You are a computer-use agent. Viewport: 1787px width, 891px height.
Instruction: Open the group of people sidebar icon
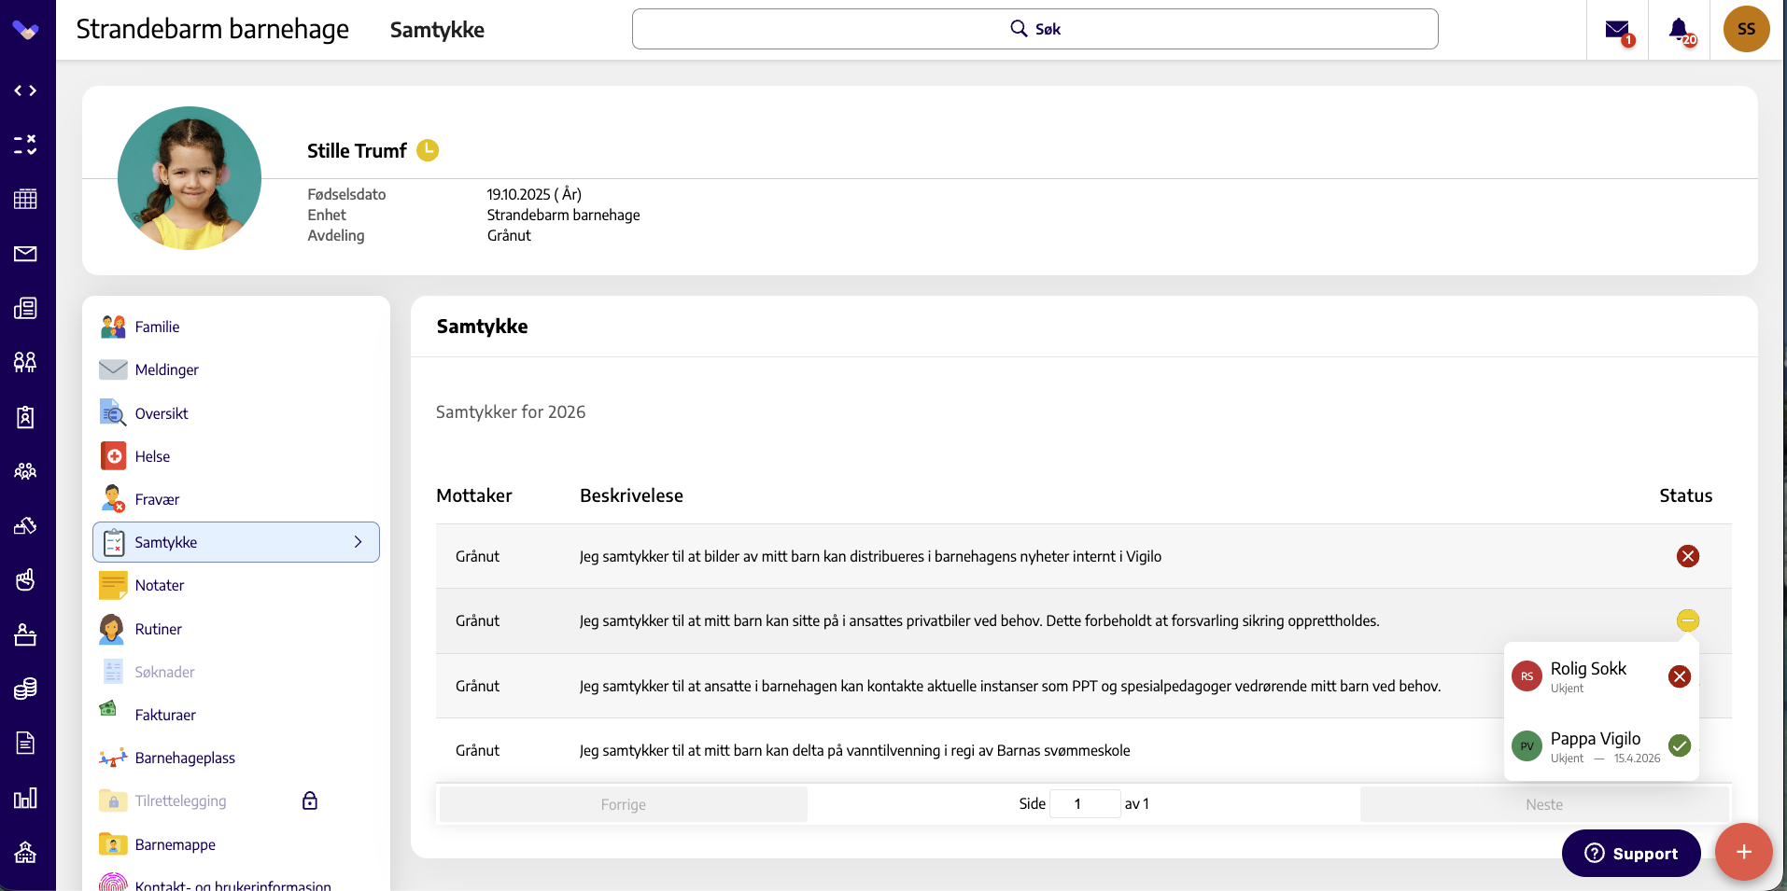click(25, 471)
